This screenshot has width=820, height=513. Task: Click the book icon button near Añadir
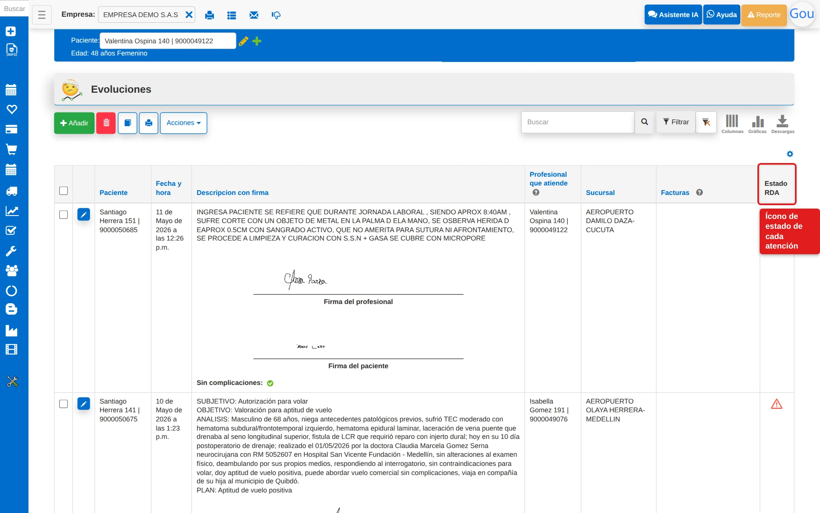[128, 123]
